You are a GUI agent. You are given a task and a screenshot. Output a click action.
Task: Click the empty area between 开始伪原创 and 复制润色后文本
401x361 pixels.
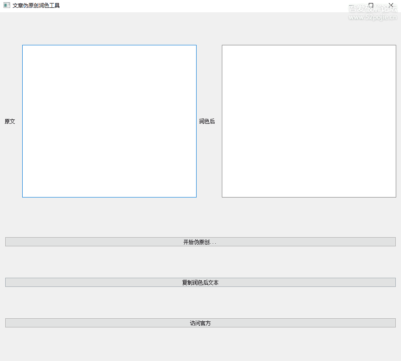tap(200, 262)
